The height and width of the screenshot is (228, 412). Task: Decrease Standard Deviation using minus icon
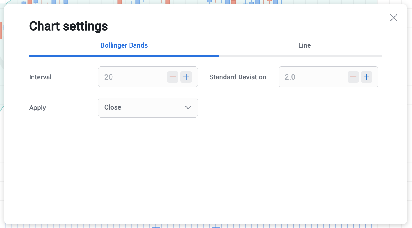point(353,77)
